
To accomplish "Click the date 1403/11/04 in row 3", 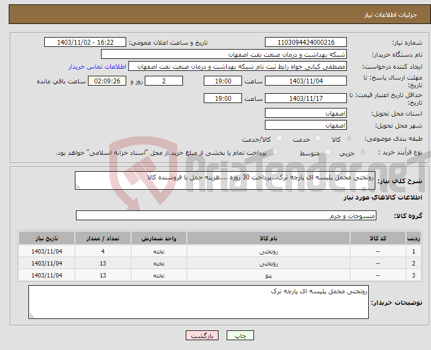I will (47, 275).
